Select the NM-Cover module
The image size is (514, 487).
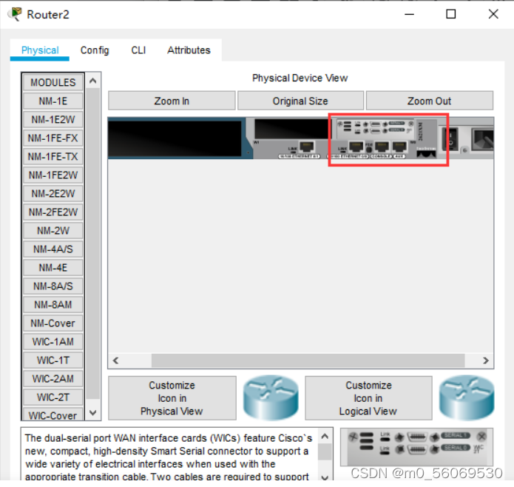coord(53,323)
